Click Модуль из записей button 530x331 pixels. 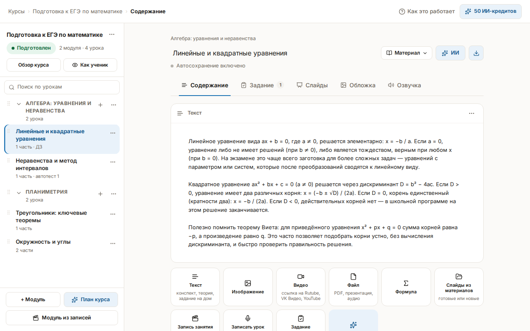tap(62, 318)
